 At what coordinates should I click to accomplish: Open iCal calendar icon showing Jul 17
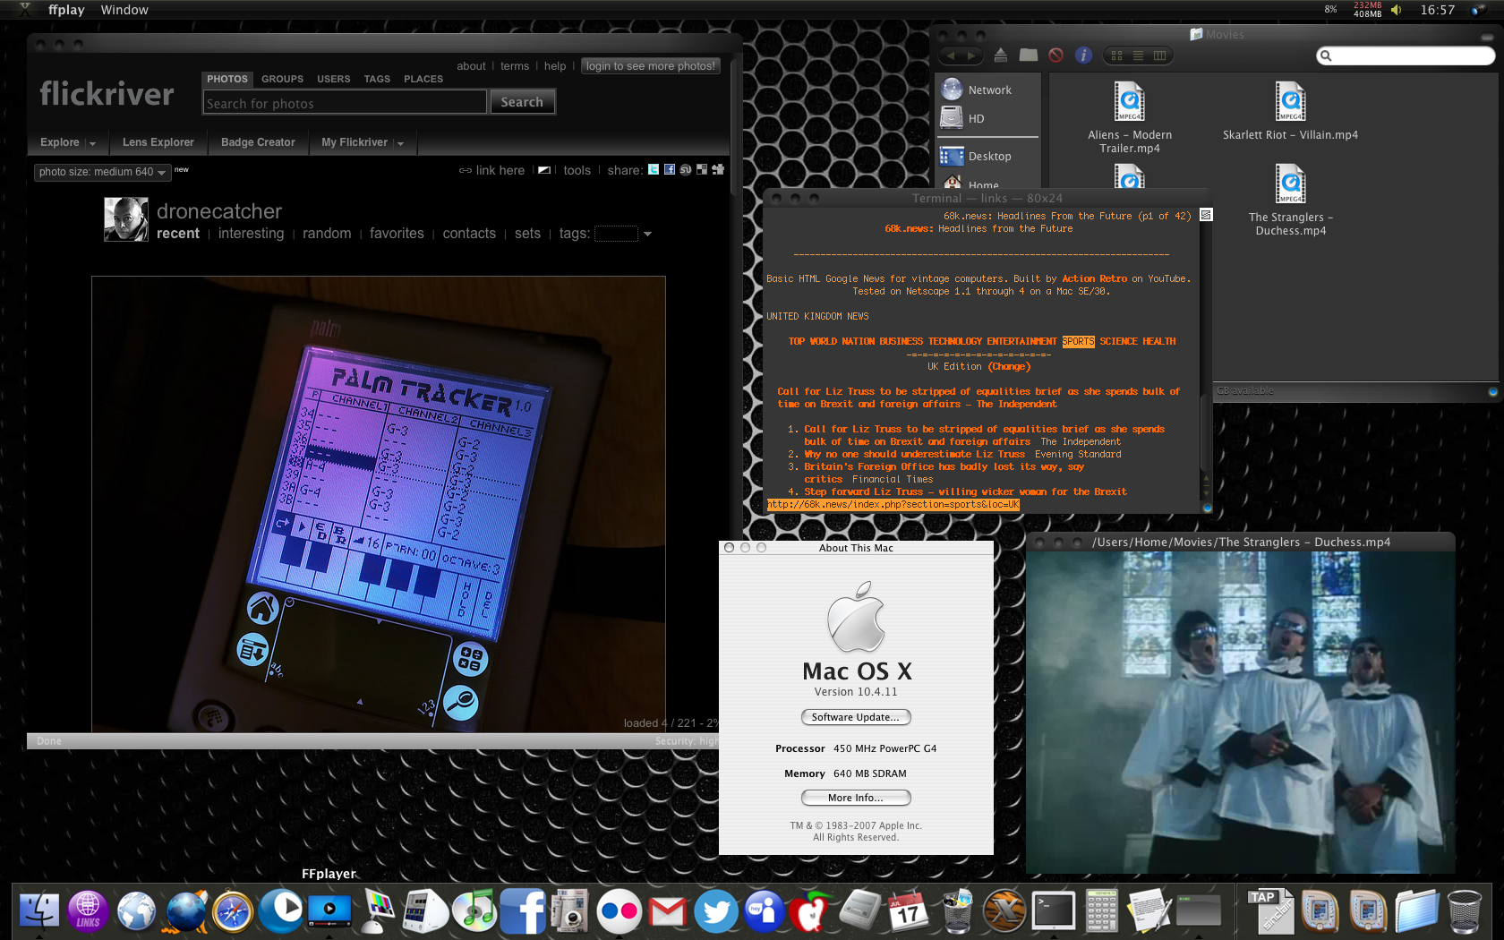tap(909, 911)
